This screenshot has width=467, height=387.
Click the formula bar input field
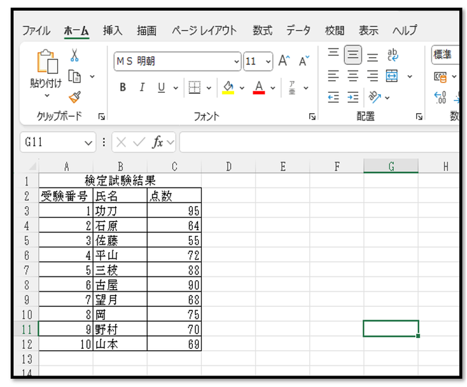[319, 142]
